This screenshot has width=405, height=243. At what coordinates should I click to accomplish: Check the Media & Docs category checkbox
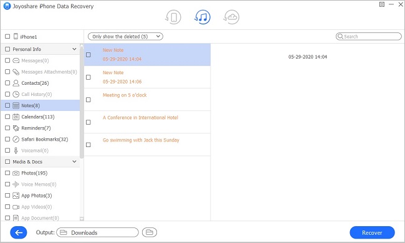[x=7, y=162]
